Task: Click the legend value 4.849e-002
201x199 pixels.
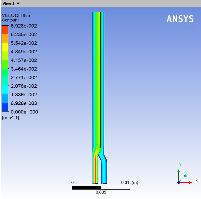Action: [x=24, y=52]
